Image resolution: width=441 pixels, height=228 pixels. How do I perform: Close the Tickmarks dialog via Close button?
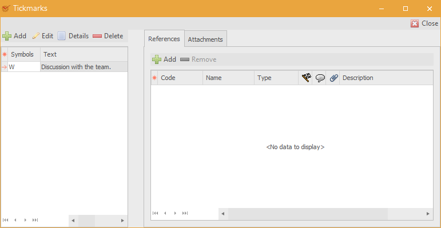point(424,23)
